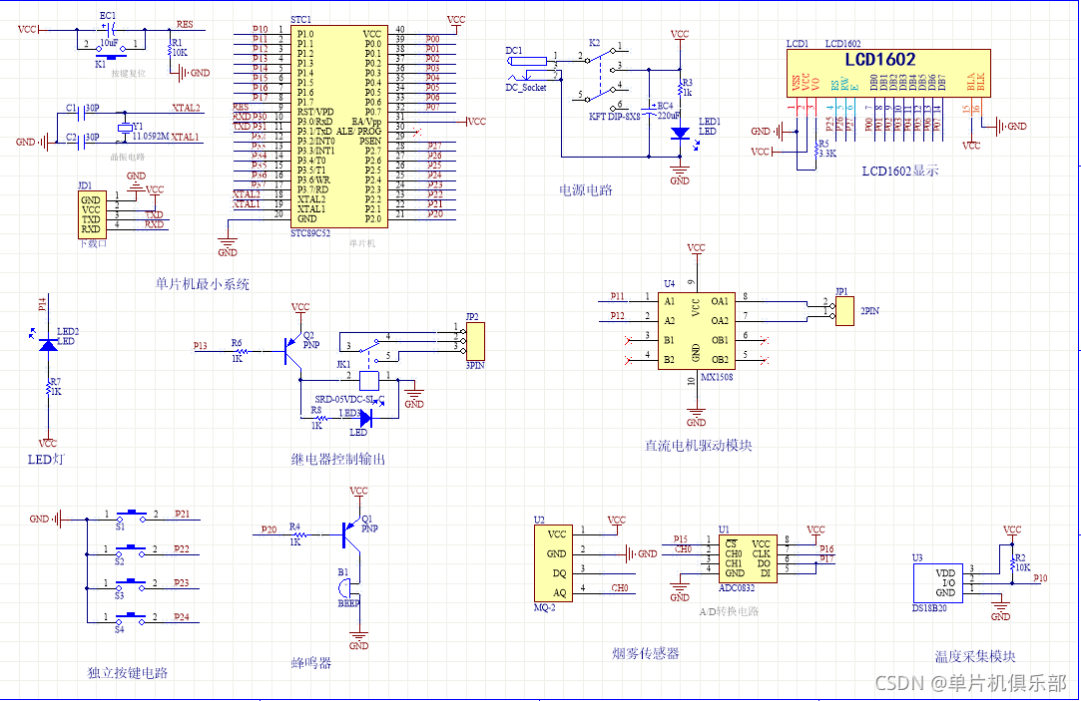Click the 'RES' net label near R1
1081x701 pixels.
click(x=185, y=24)
